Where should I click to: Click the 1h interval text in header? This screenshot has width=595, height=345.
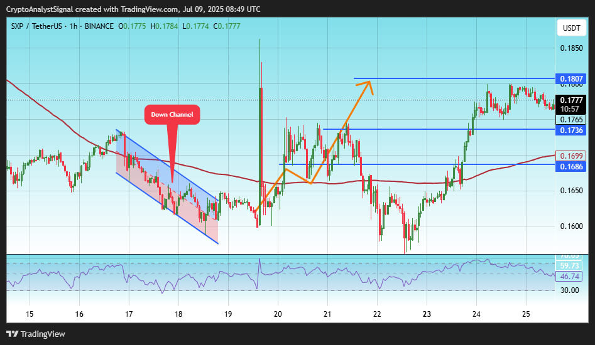(74, 26)
